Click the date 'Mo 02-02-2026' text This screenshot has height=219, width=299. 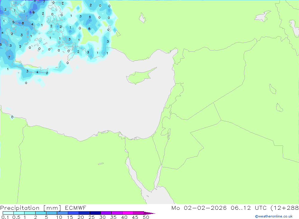pos(199,208)
